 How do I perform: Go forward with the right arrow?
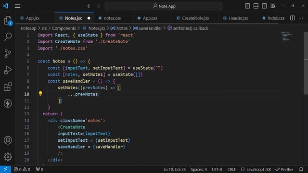(98, 6)
